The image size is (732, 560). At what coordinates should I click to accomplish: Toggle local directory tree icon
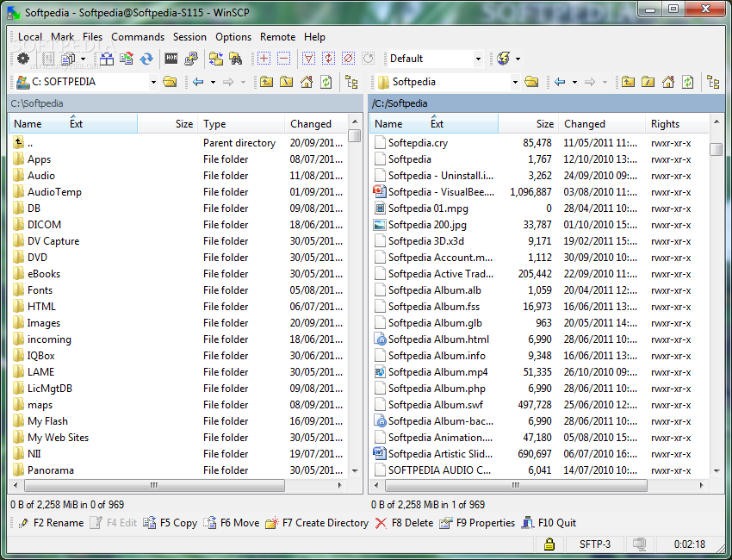click(351, 82)
